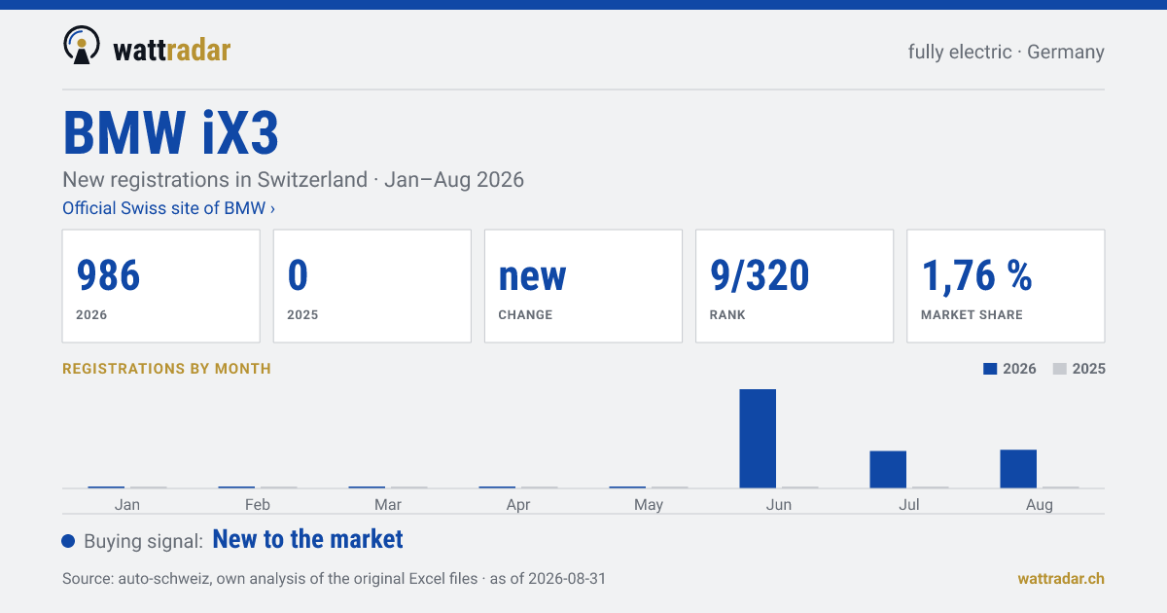The height and width of the screenshot is (613, 1167).
Task: Click 'REGISTRATIONS BY MONTH' heading
Action: click(x=166, y=369)
